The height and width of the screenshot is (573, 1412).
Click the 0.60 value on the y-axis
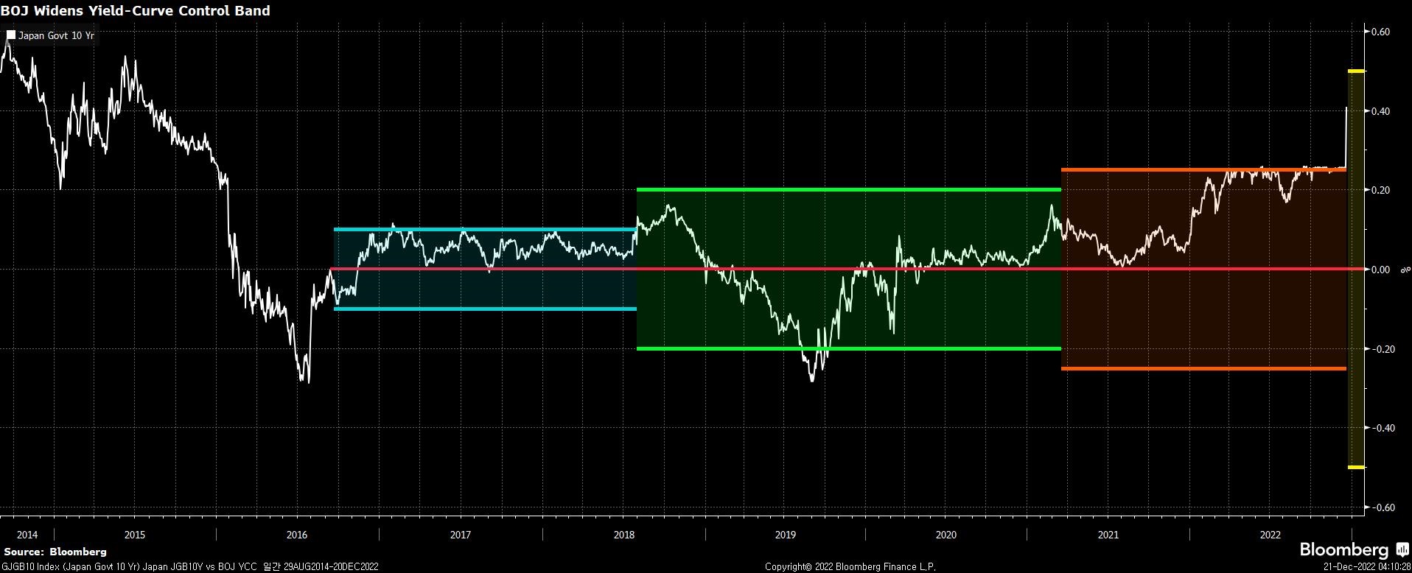(1380, 32)
